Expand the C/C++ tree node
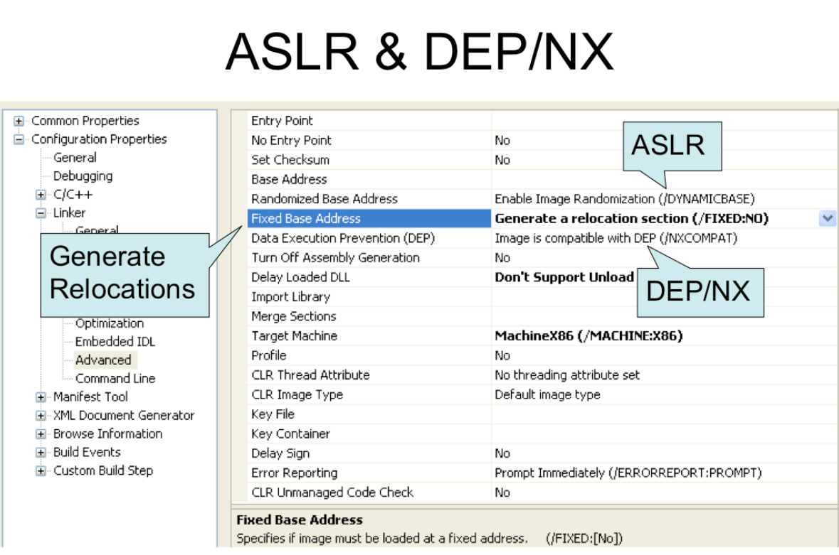Image resolution: width=839 pixels, height=555 pixels. point(41,195)
